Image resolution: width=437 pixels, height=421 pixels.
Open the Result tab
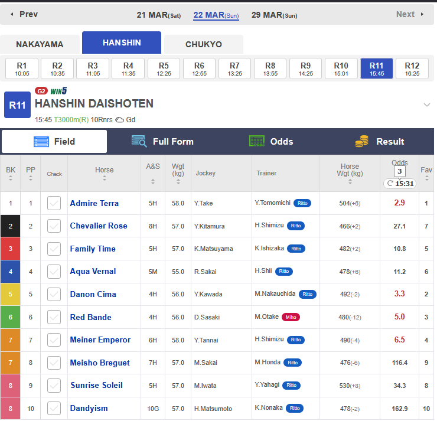click(380, 142)
